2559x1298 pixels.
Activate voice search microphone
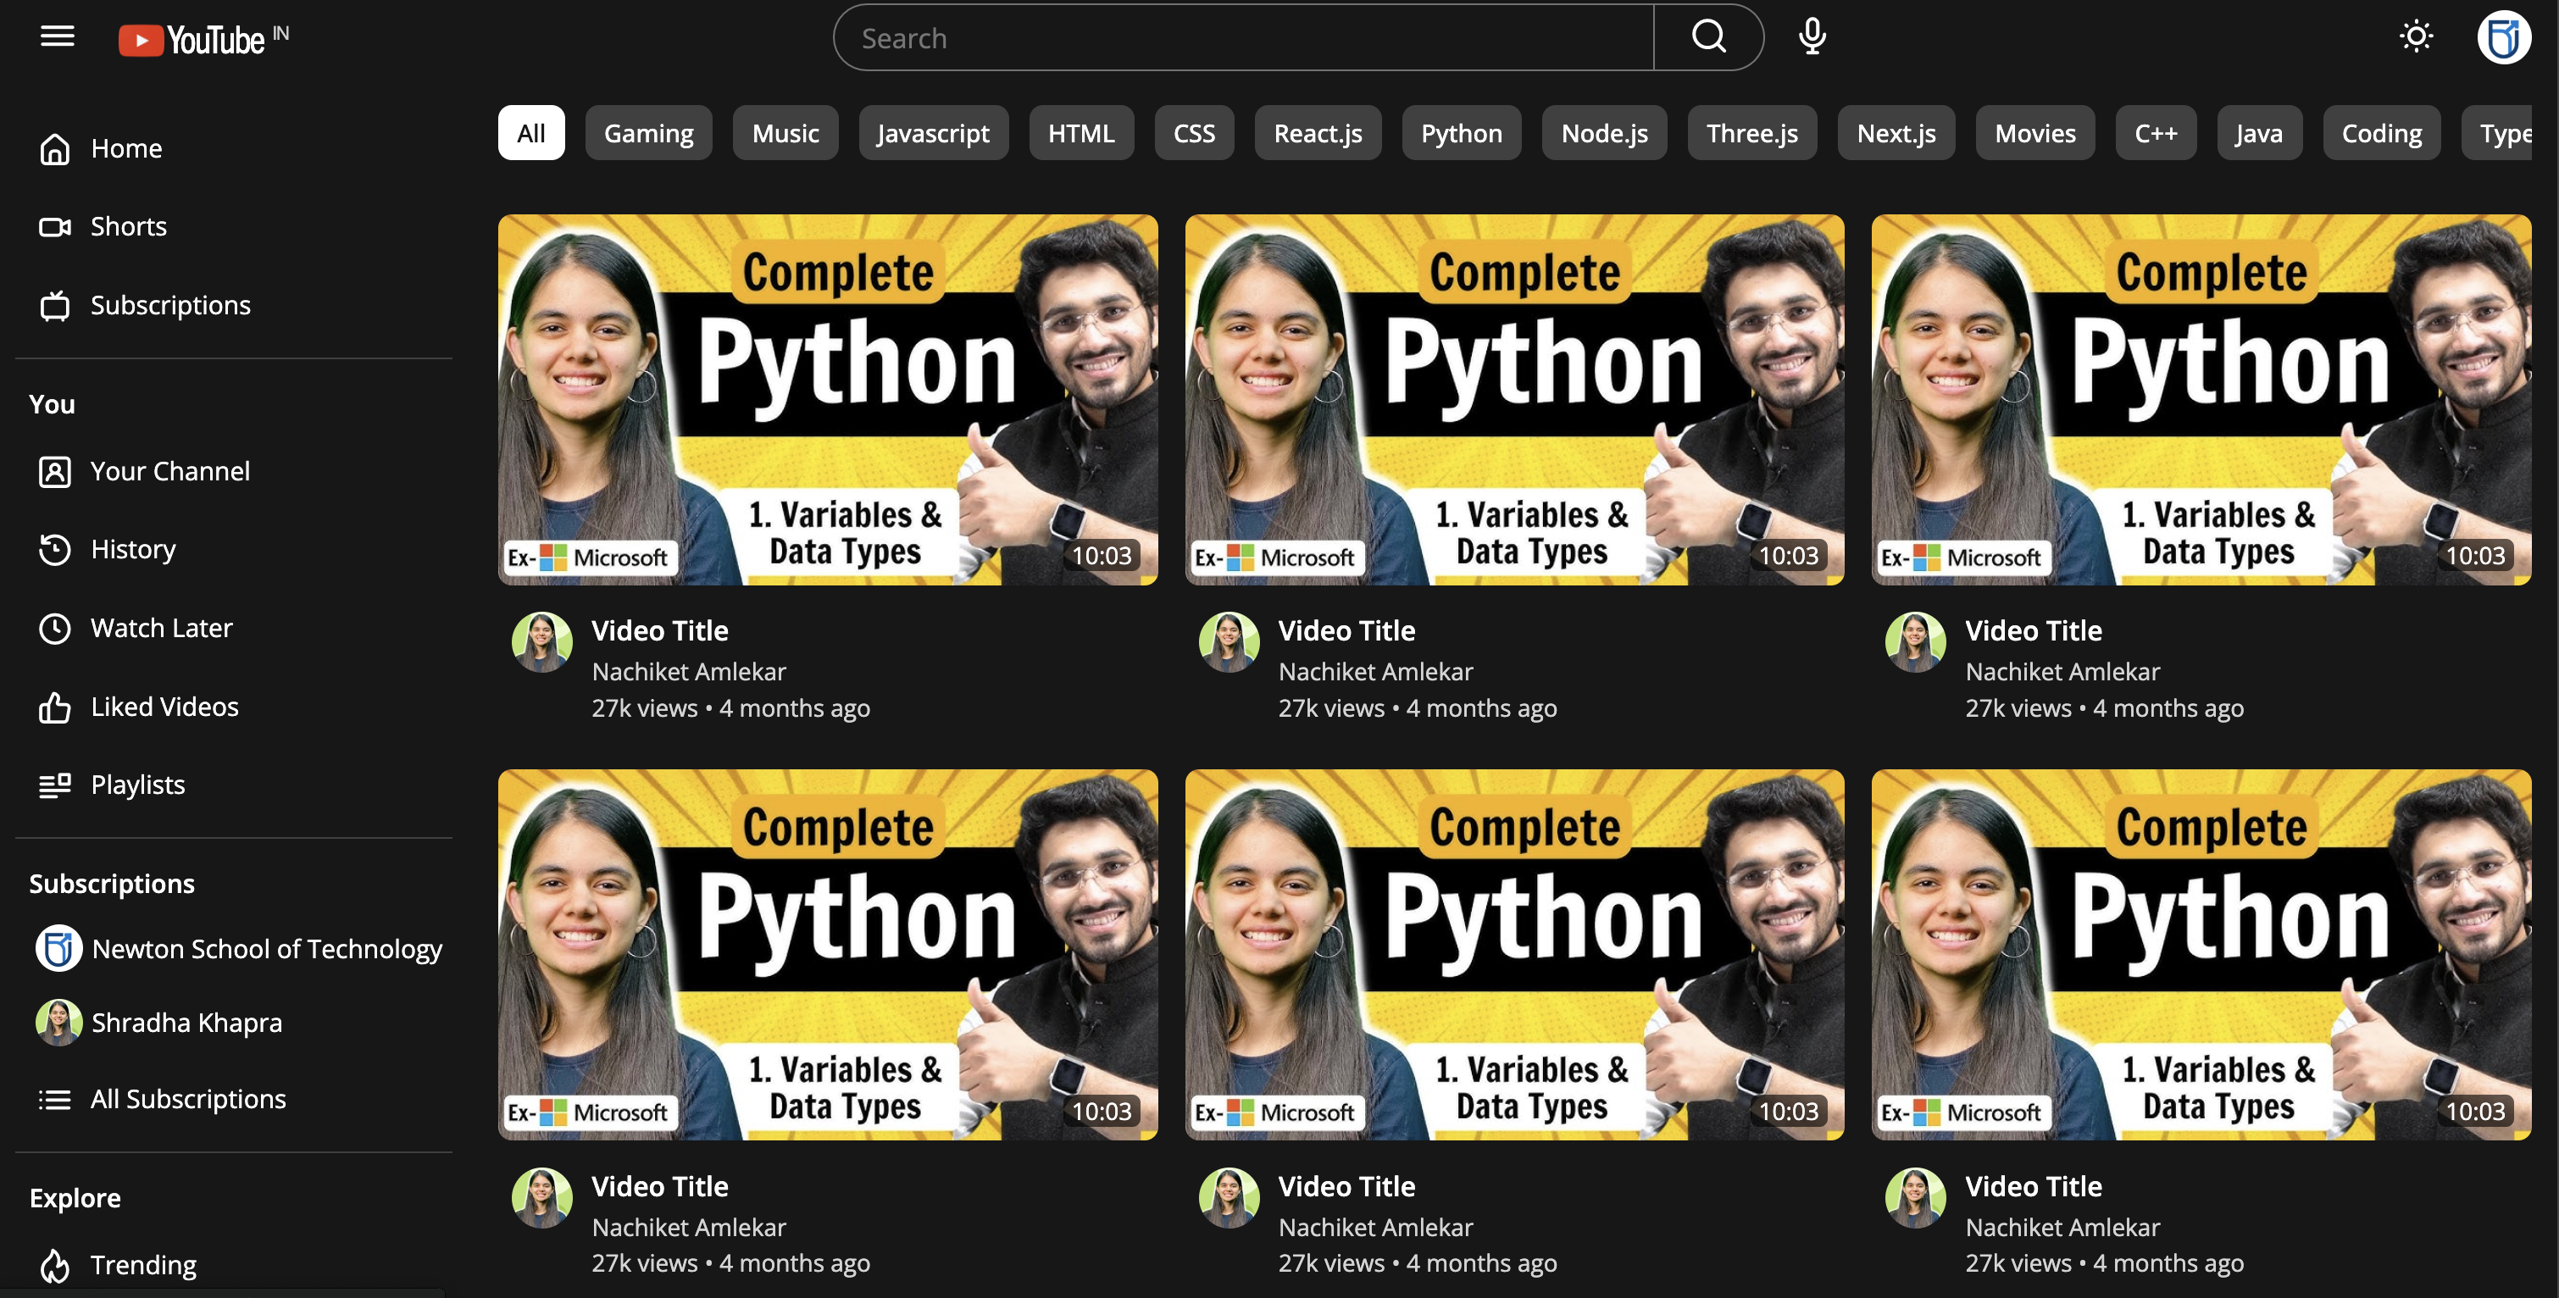tap(1811, 38)
